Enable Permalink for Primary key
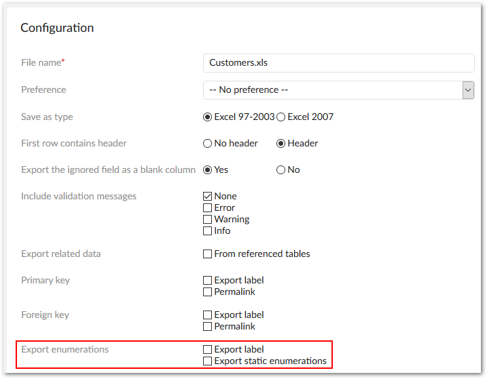The width and height of the screenshot is (487, 379). coord(208,292)
